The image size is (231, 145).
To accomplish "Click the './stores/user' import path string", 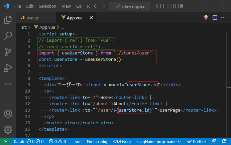I will coord(133,53).
